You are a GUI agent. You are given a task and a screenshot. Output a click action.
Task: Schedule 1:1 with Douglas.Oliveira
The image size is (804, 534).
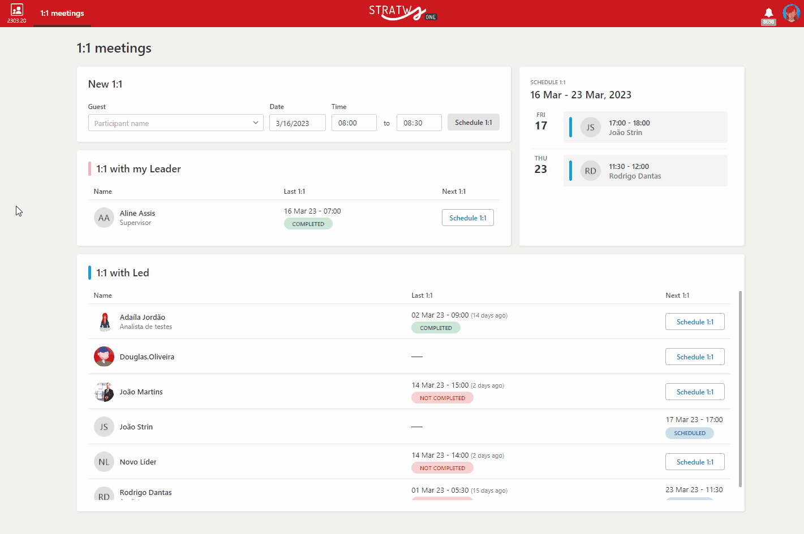pos(695,357)
